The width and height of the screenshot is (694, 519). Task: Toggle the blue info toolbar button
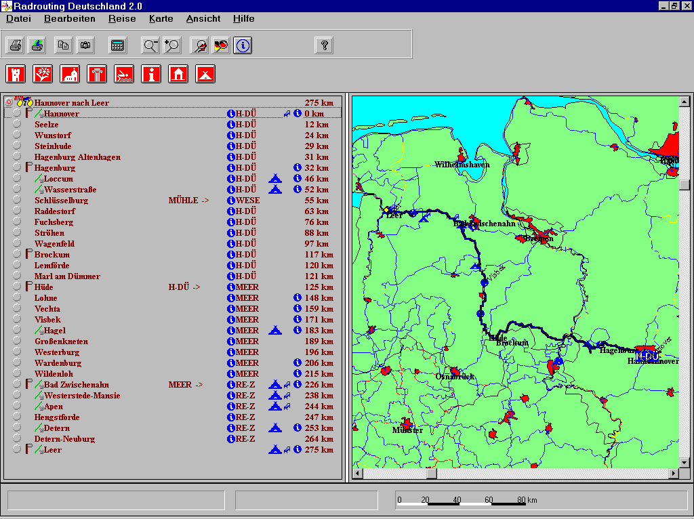tap(243, 45)
